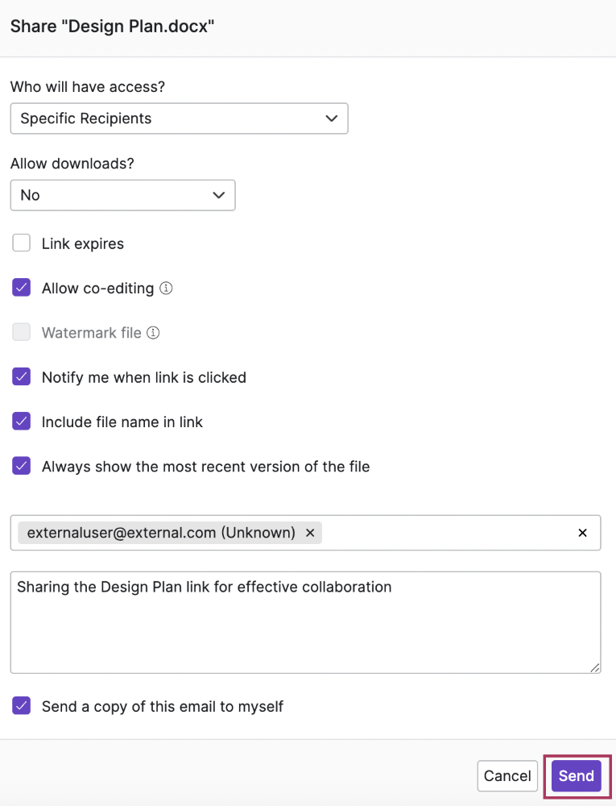Toggle Notify me when link is clicked
The height and width of the screenshot is (806, 616).
click(22, 376)
